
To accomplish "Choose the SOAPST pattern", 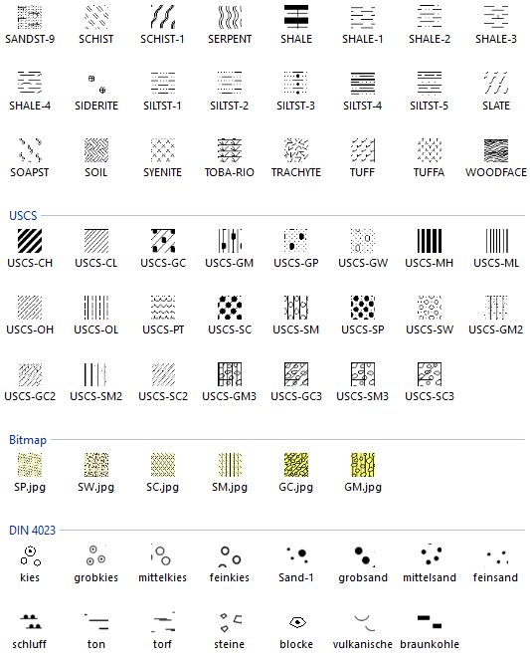I will (30, 150).
